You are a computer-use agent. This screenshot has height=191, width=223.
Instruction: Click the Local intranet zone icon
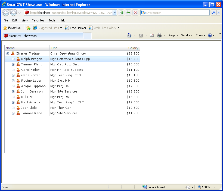pyautogui.click(x=145, y=187)
